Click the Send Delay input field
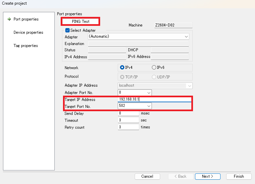Viewport: 255px width, 184px height. tap(128, 114)
